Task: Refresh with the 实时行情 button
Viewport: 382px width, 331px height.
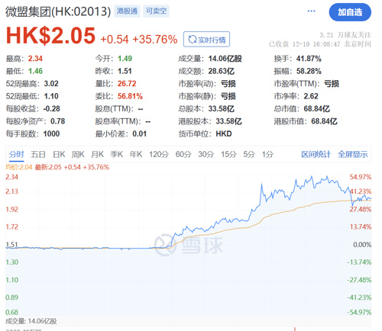Action: pos(206,39)
